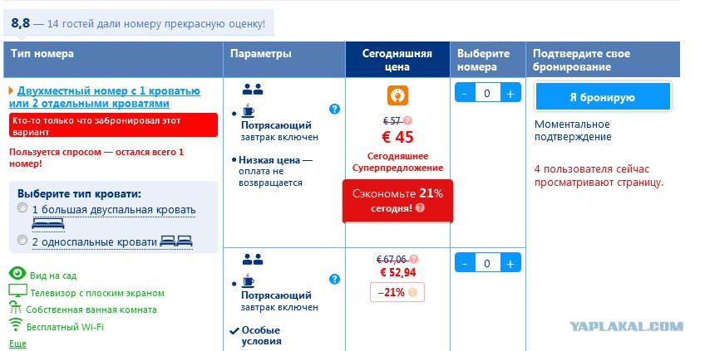Click the blue help icon beside first breakfast option
The width and height of the screenshot is (705, 351).
334,109
